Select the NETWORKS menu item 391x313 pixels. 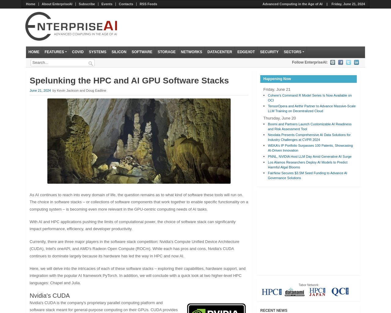191,52
